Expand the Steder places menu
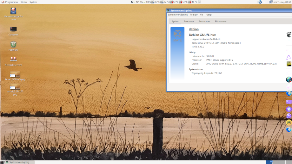The width and height of the screenshot is (292, 164). click(24, 2)
